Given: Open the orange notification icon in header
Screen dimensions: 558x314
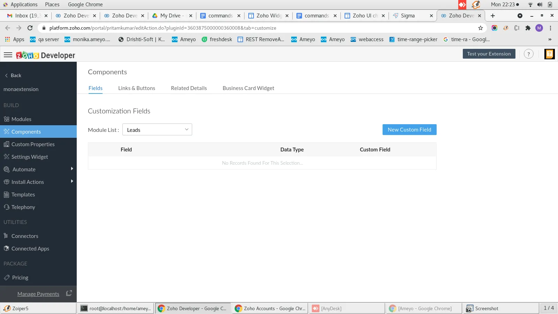Looking at the screenshot, I should [549, 54].
